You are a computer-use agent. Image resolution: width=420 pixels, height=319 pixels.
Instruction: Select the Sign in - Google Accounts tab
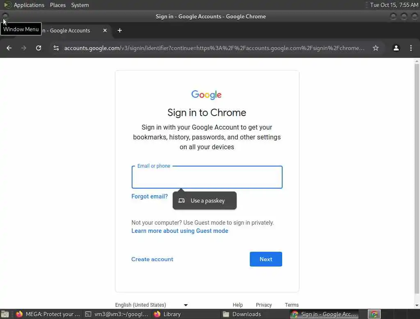tap(66, 30)
